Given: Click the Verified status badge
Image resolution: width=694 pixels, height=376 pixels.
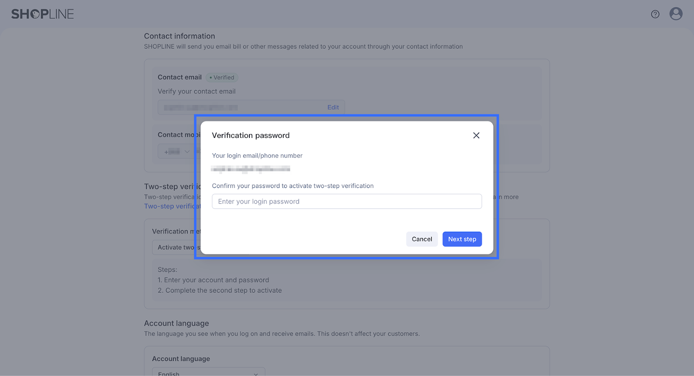Looking at the screenshot, I should pos(222,78).
